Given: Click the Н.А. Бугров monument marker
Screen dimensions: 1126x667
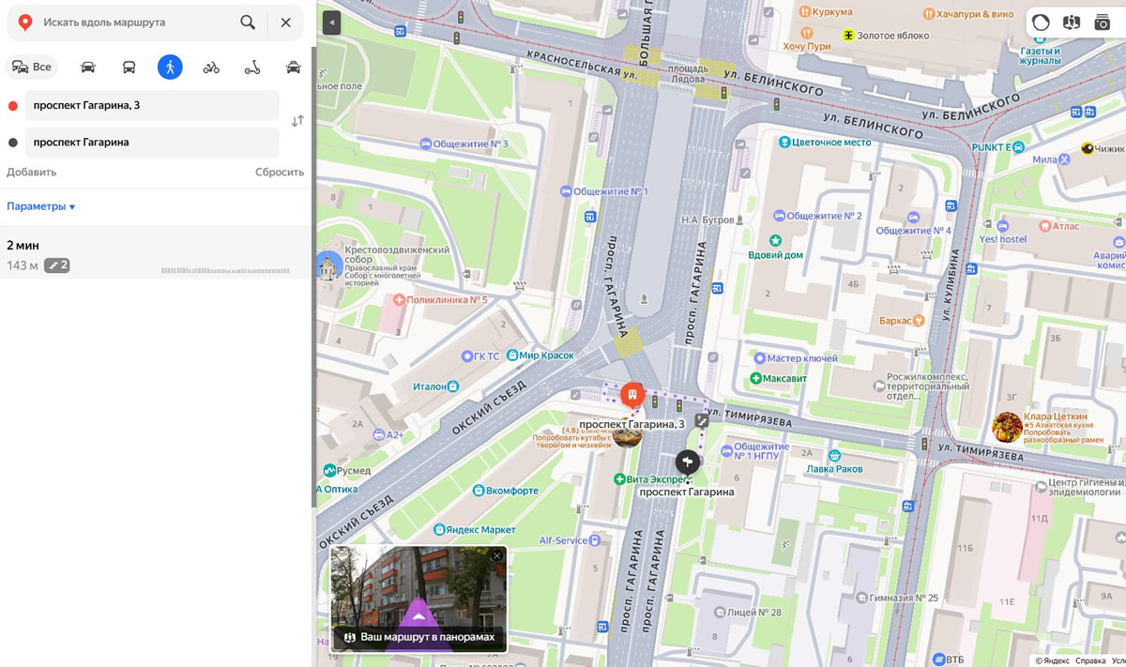Looking at the screenshot, I should (x=740, y=220).
